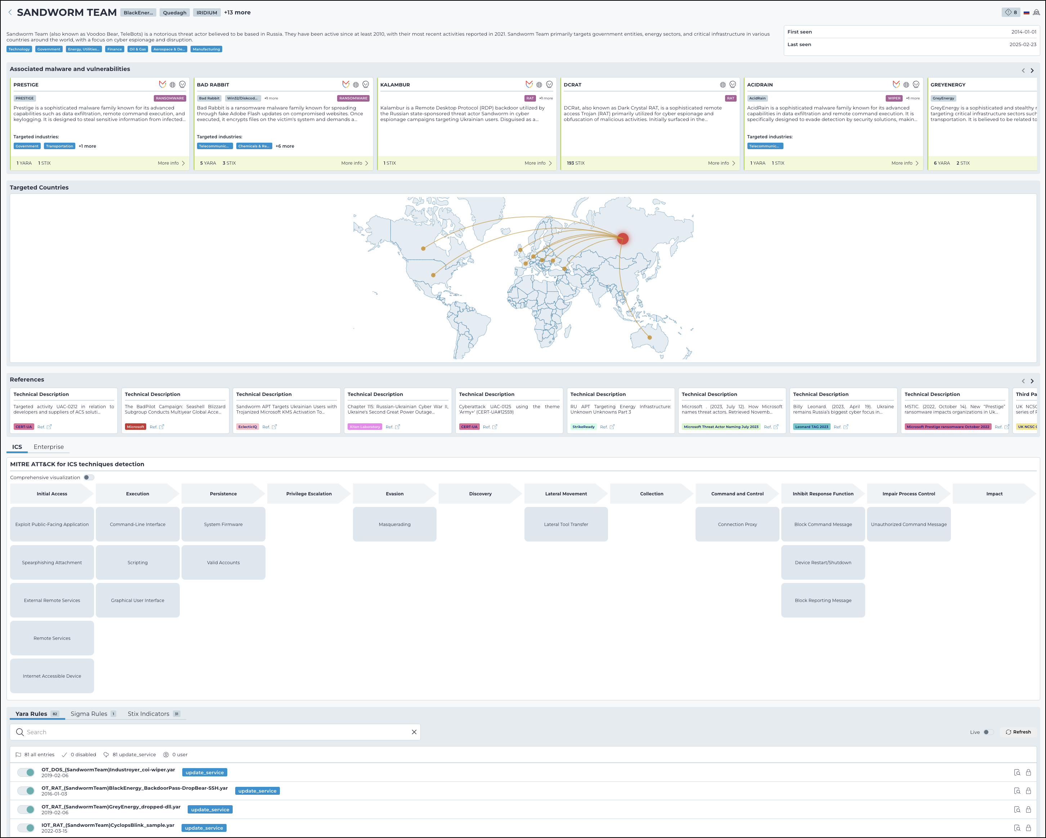The image size is (1046, 838).
Task: Click the Energy, Utilities industry tag
Action: [84, 49]
